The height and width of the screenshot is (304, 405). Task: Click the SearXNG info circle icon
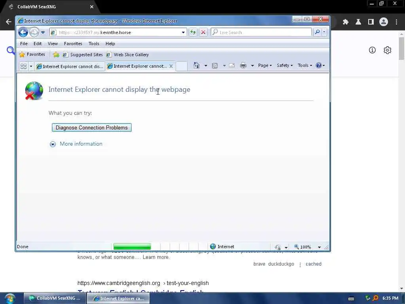point(372,50)
